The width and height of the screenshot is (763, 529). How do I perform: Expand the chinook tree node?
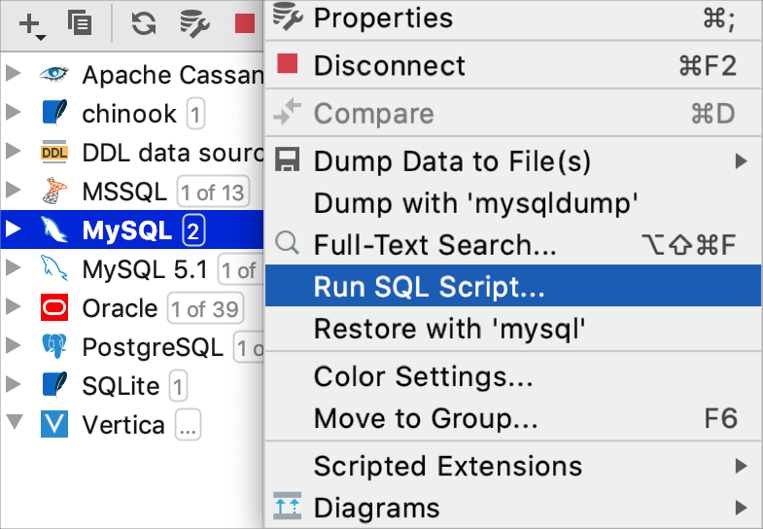coord(14,113)
